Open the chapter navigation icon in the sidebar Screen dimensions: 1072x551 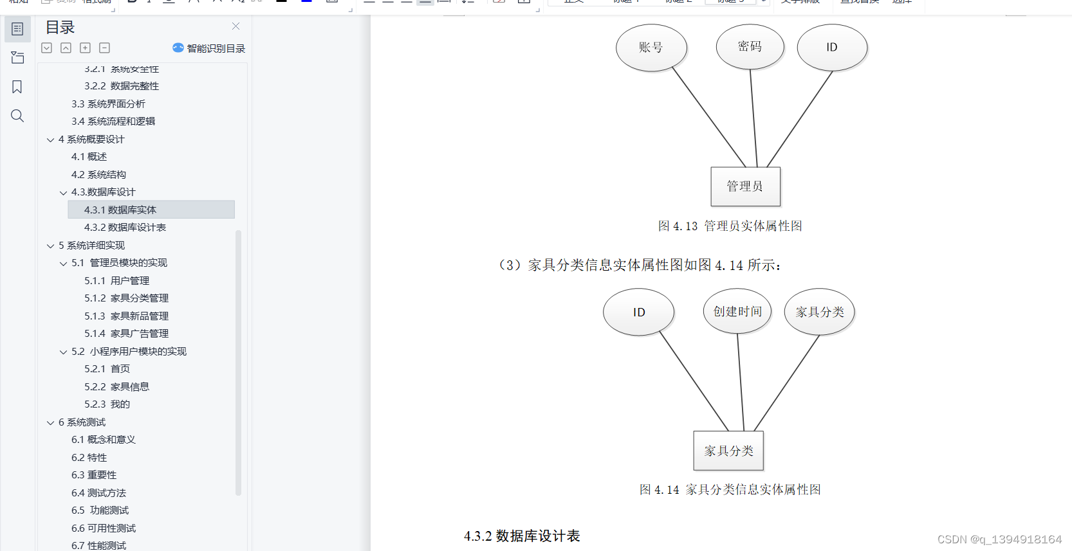[x=17, y=58]
